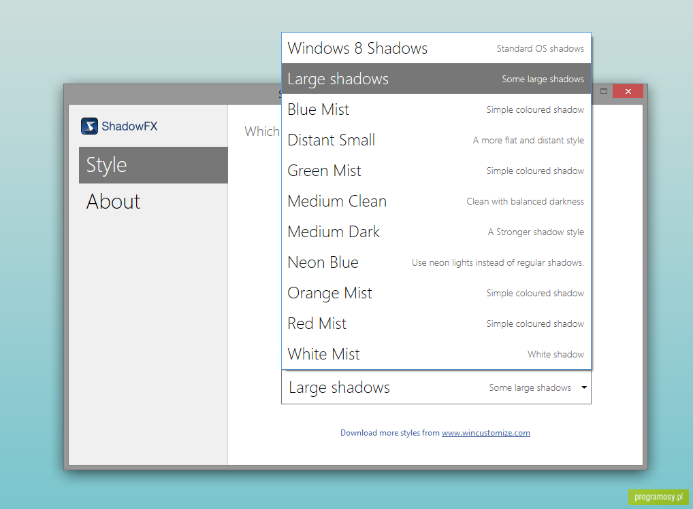Close the ShadowFX window
The image size is (693, 509).
coord(628,91)
